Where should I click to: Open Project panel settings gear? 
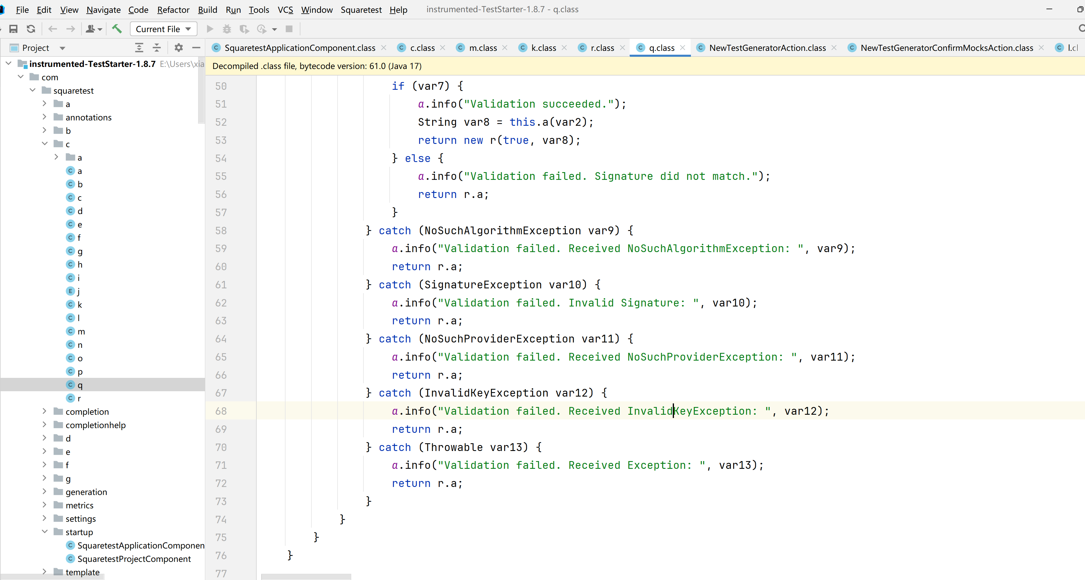(178, 48)
